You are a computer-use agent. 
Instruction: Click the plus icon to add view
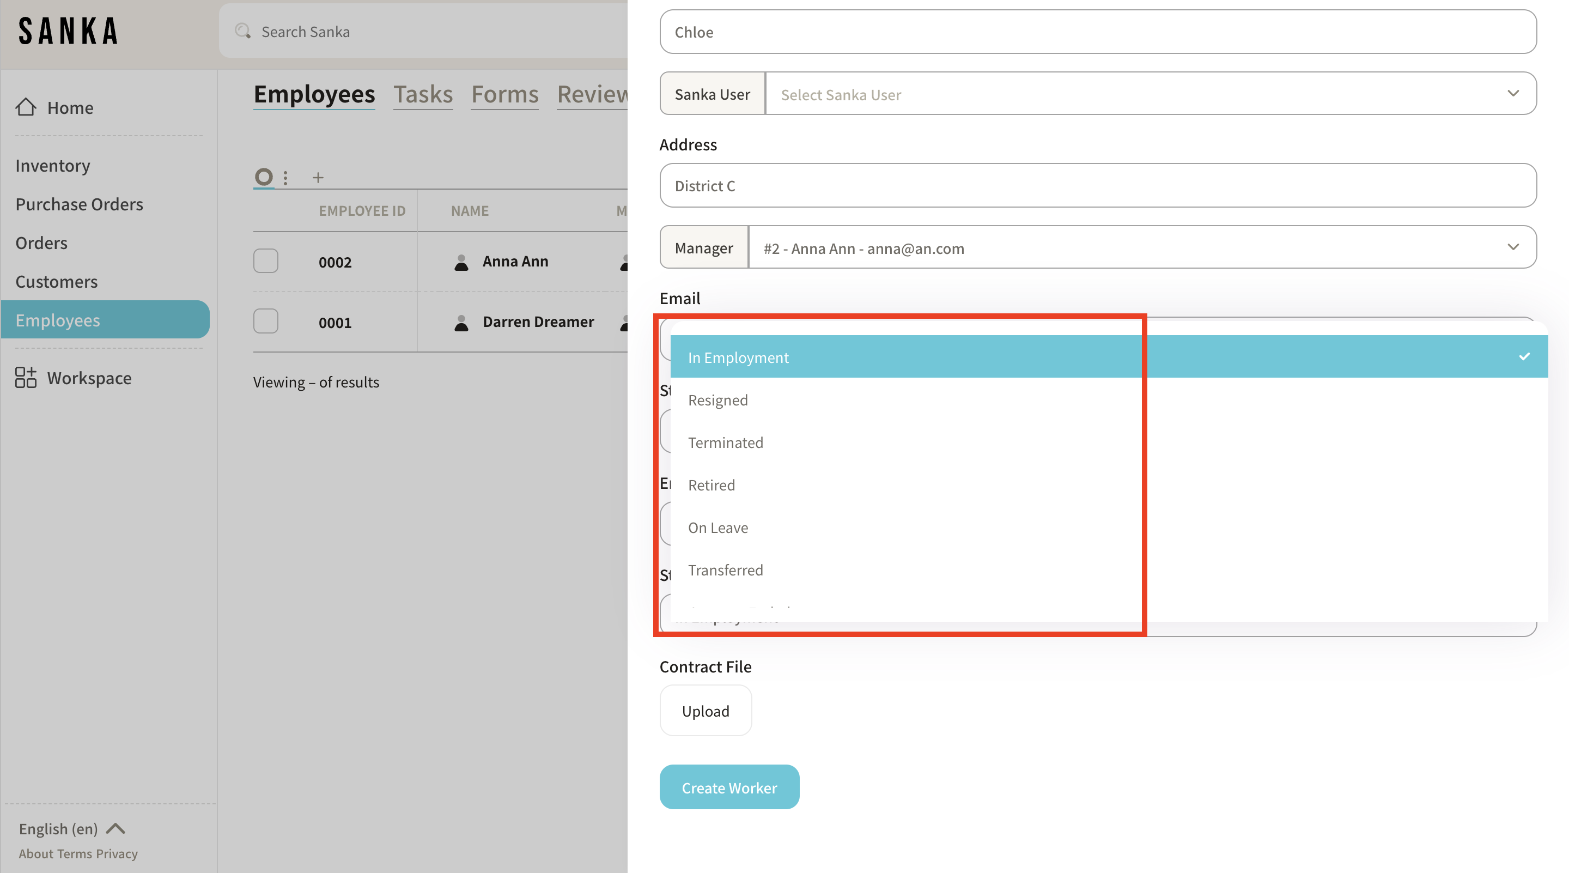click(317, 177)
